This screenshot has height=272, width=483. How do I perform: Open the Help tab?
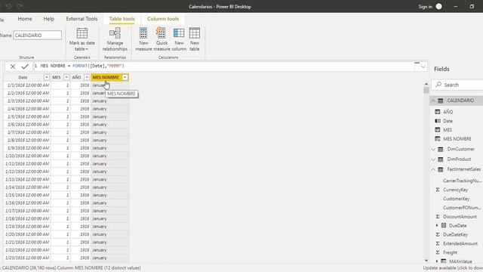48,19
